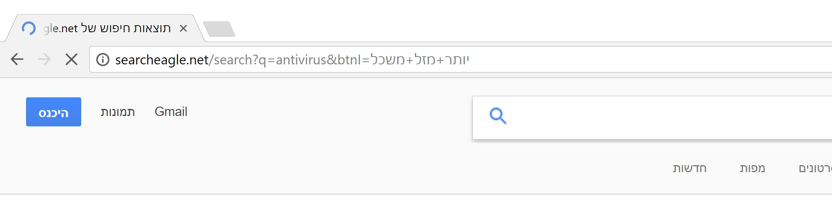Click the stop loading X button
This screenshot has width=832, height=221.
click(72, 60)
